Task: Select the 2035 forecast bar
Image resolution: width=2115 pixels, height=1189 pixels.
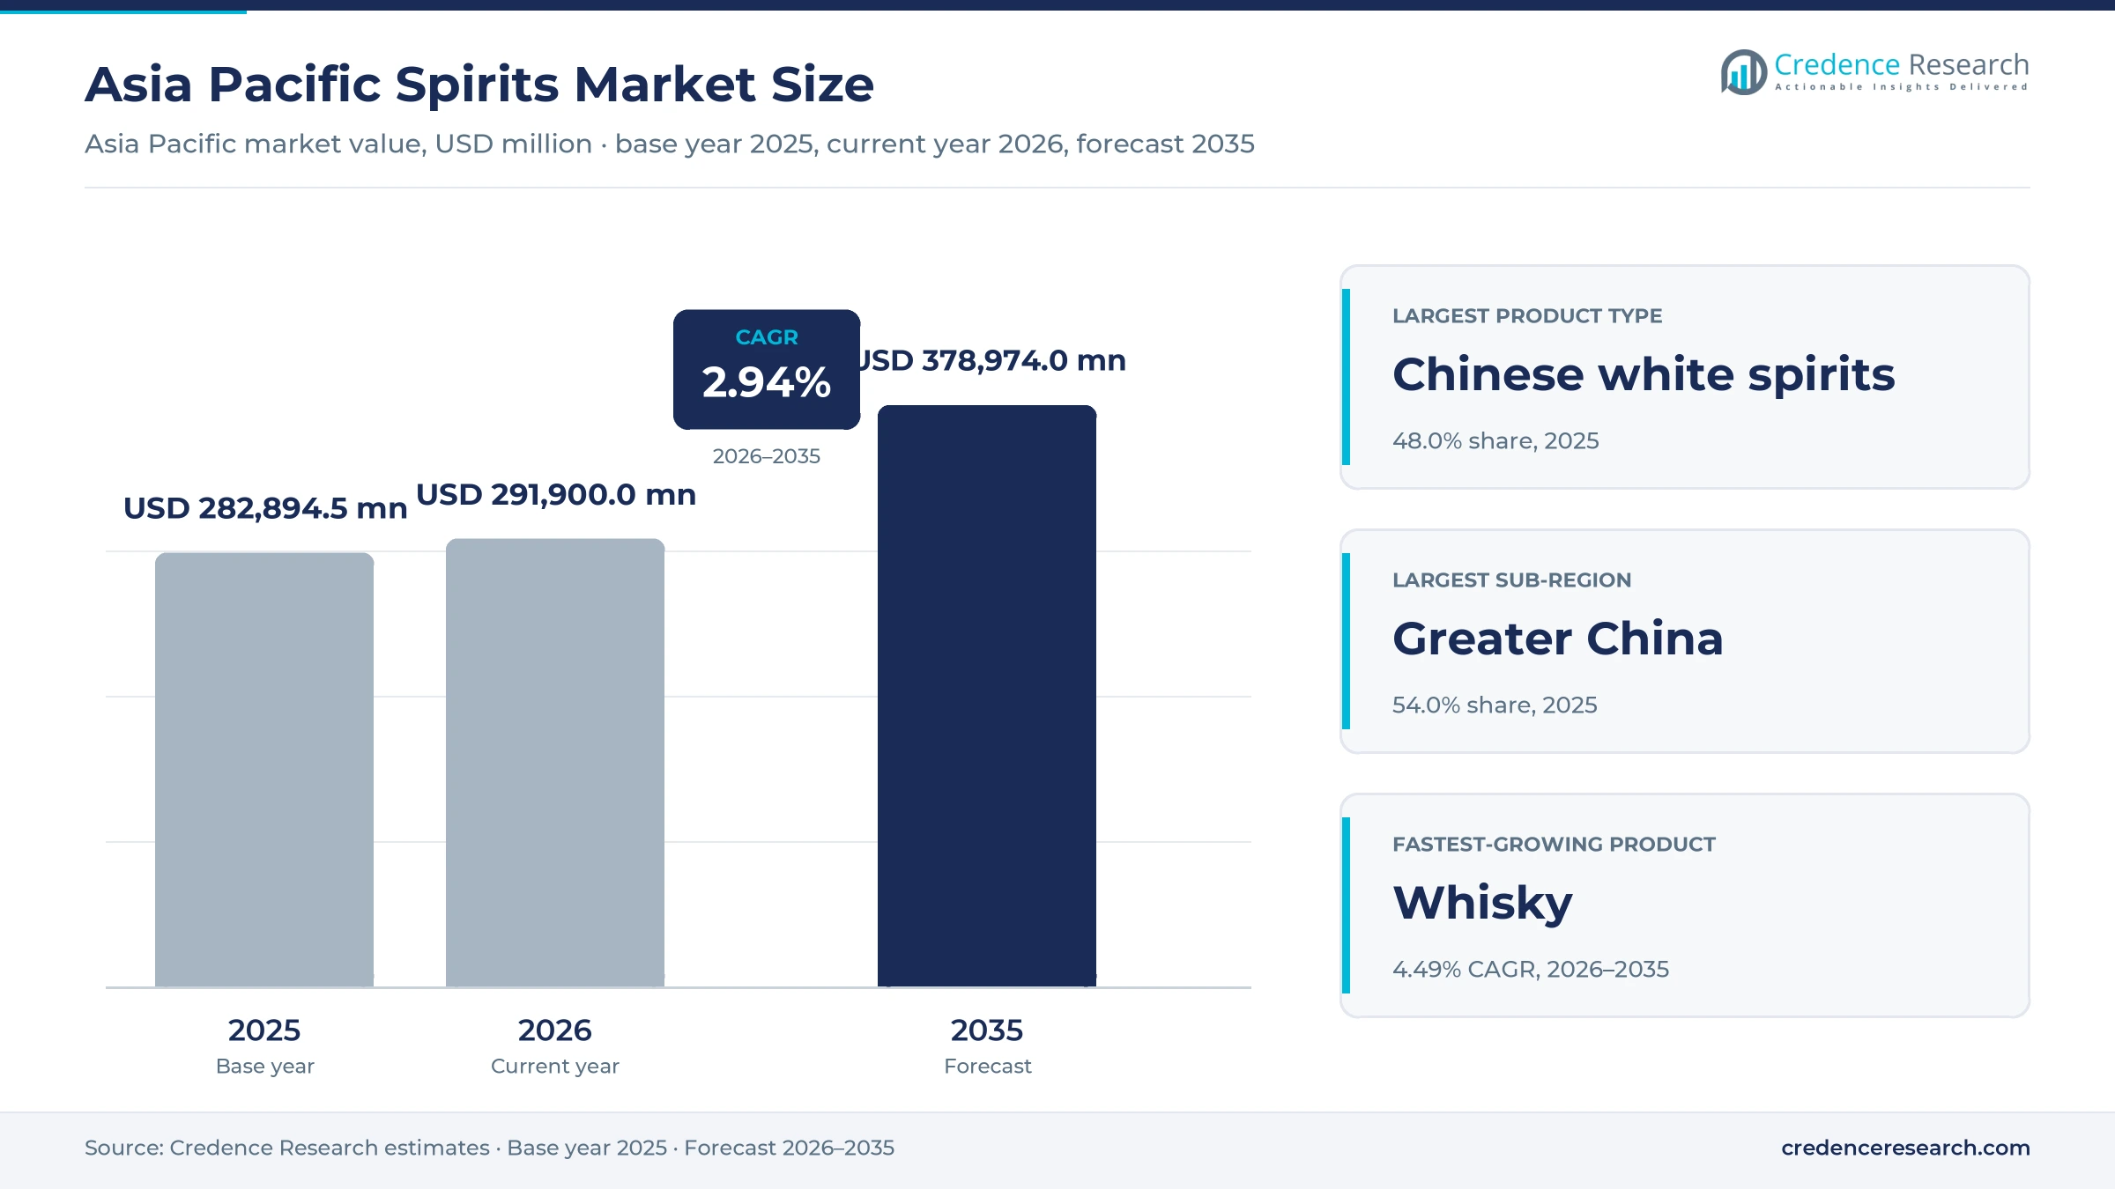Action: [987, 696]
